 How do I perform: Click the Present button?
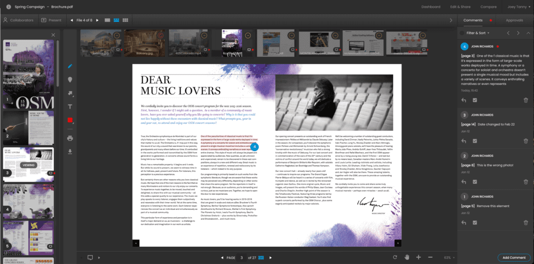pyautogui.click(x=51, y=20)
